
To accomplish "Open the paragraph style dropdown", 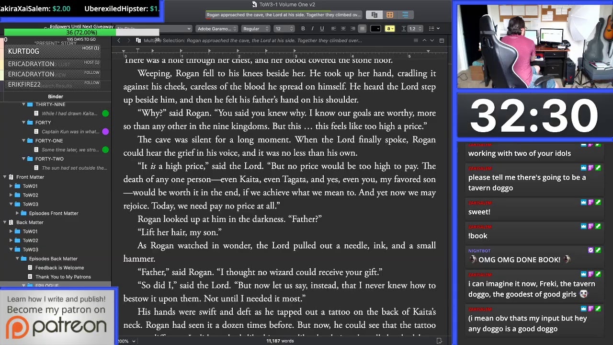I will coord(153,29).
